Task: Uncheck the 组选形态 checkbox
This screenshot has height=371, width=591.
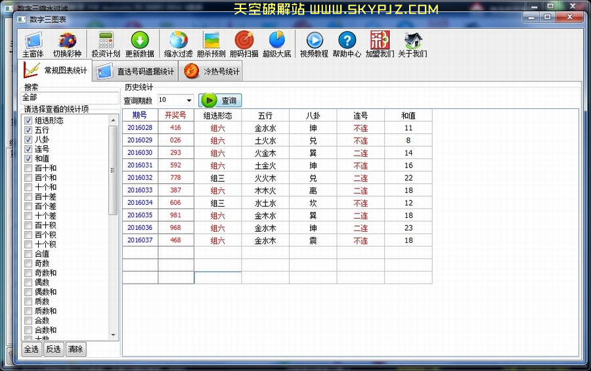Action: point(28,121)
